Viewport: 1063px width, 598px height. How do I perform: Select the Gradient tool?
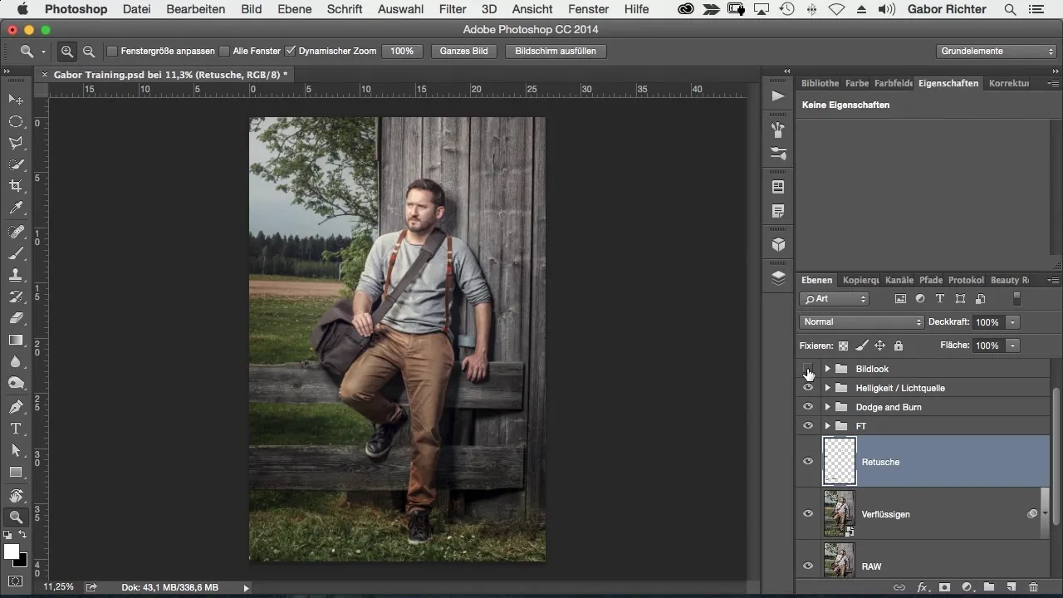click(x=16, y=340)
